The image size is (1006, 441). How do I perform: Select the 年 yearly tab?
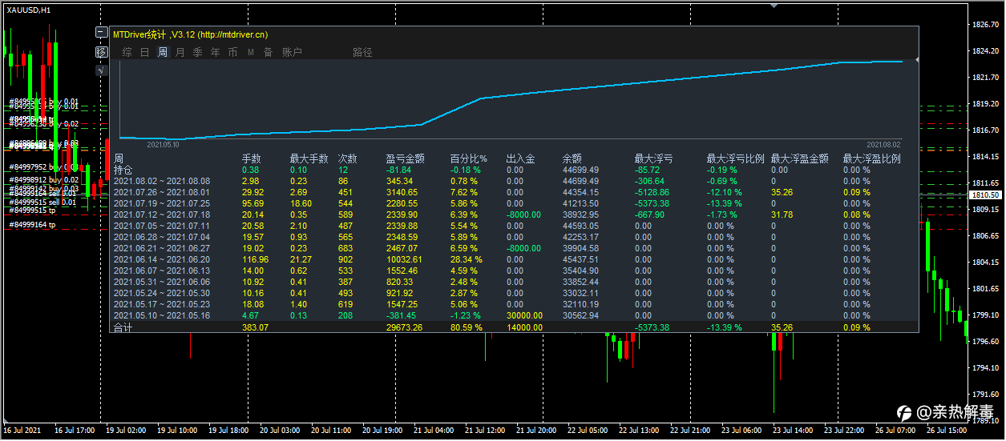[x=216, y=52]
